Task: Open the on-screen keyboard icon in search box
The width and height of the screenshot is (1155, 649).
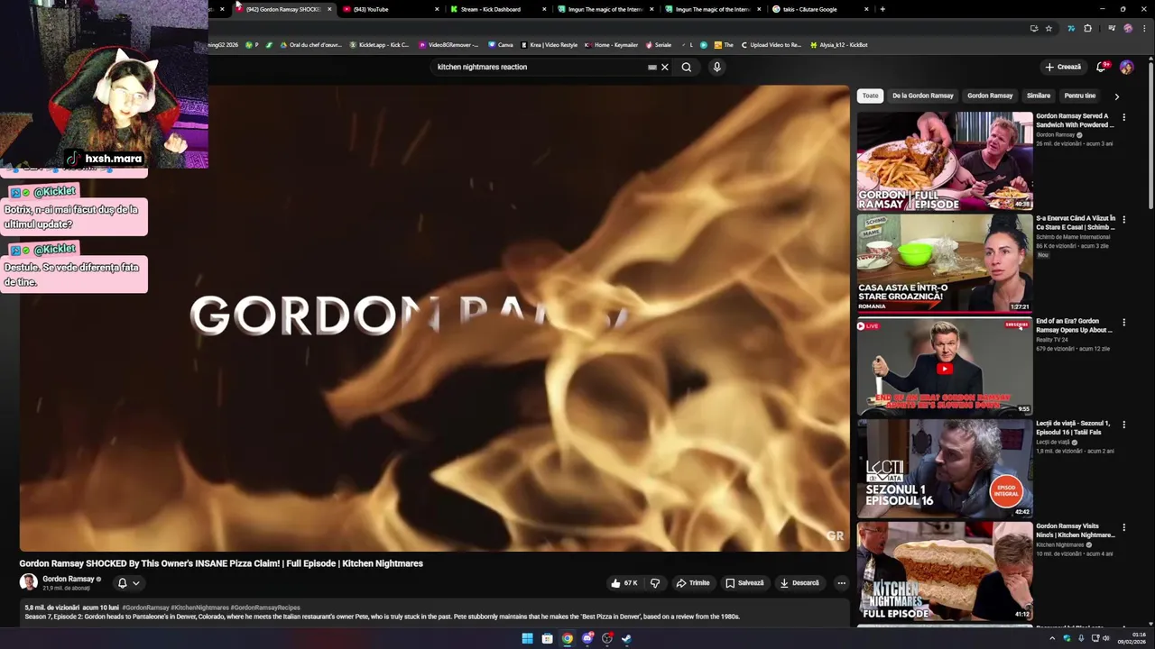Action: (651, 67)
